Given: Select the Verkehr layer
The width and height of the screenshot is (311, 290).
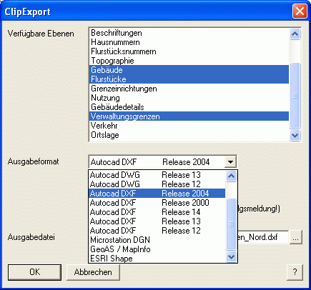Looking at the screenshot, I should pos(189,126).
